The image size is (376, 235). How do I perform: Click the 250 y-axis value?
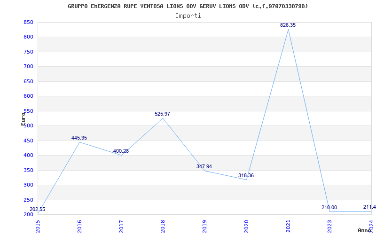tap(28, 200)
